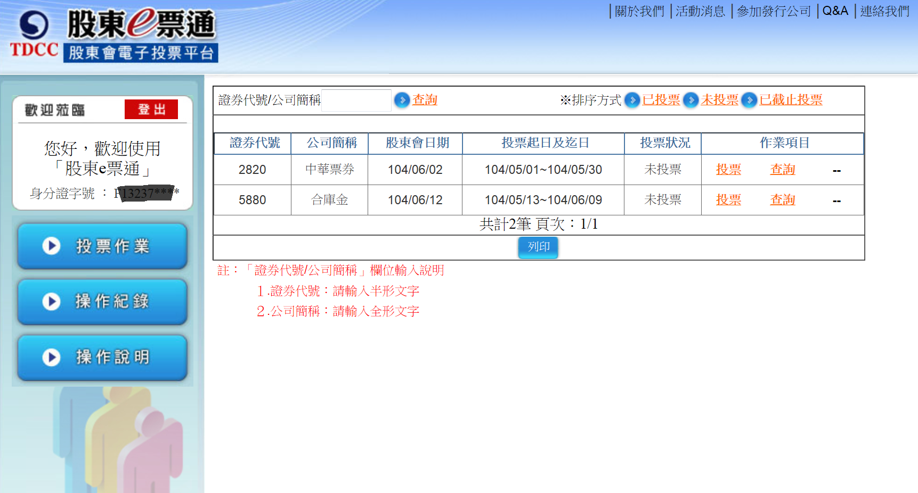
Task: Click the arrow icon beside 未投票
Action: (691, 100)
